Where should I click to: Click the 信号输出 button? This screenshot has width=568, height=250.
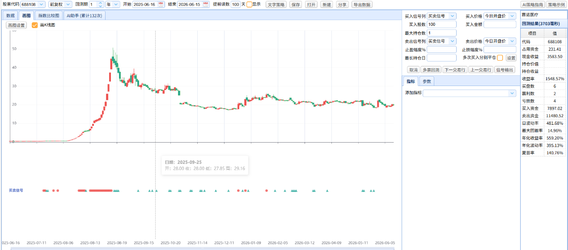(x=504, y=70)
